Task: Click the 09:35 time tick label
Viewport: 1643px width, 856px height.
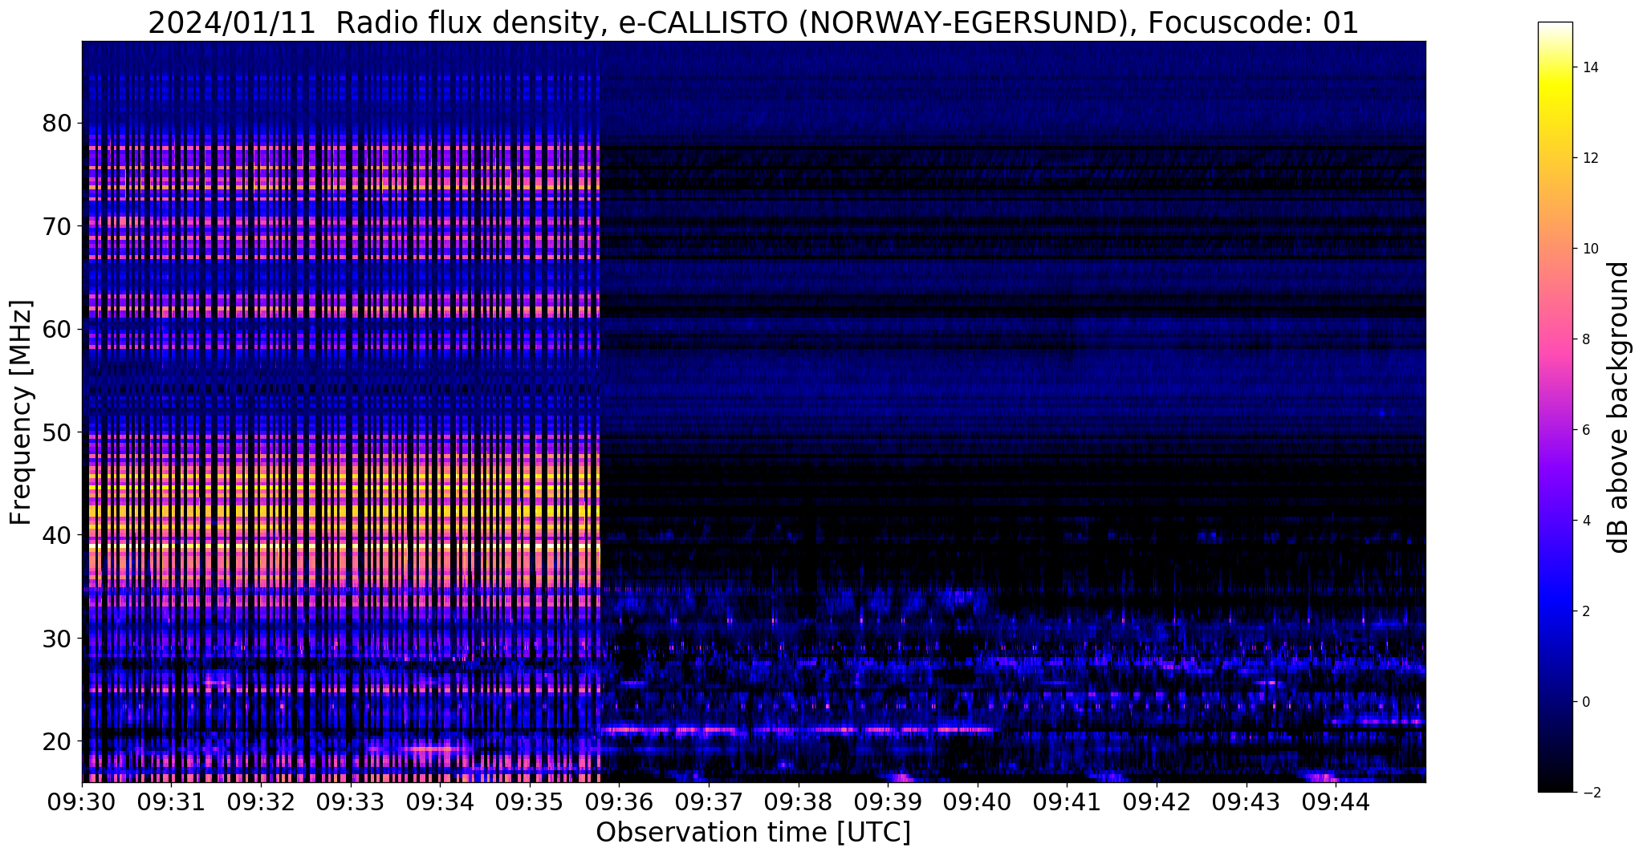Action: [x=530, y=801]
